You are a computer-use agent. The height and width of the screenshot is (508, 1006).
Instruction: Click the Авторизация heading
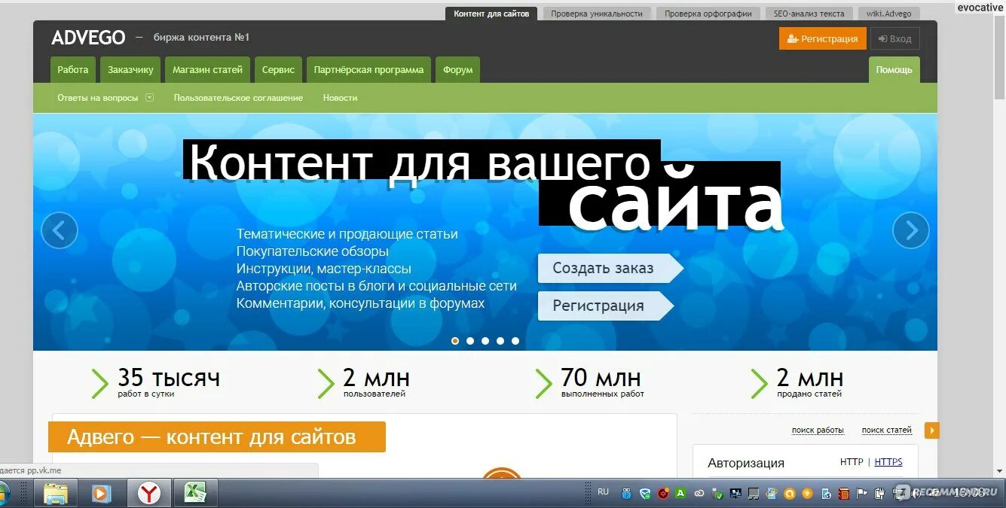(746, 463)
